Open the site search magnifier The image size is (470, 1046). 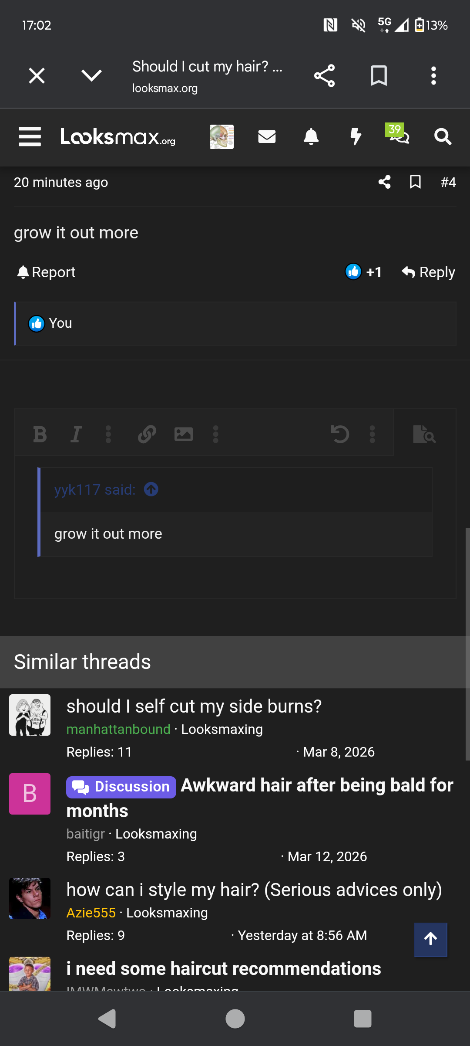pos(443,137)
